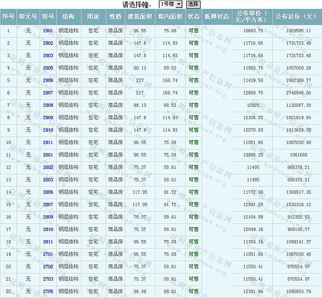Select room number 2905 link
Viewport: 322px width, 298px height.
point(48,68)
